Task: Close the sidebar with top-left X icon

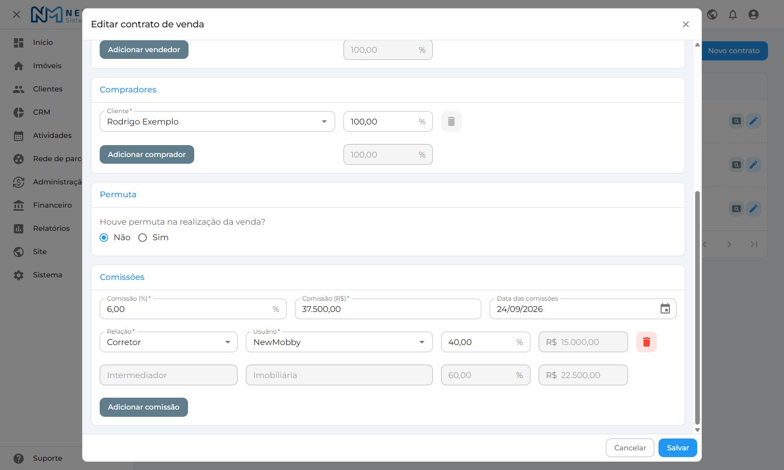Action: tap(17, 14)
